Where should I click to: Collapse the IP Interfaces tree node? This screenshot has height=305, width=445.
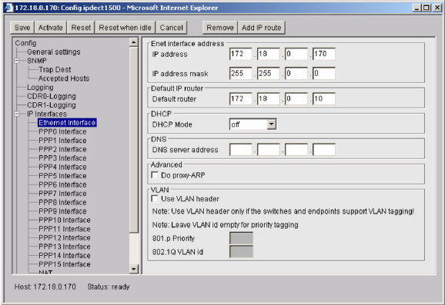17,114
